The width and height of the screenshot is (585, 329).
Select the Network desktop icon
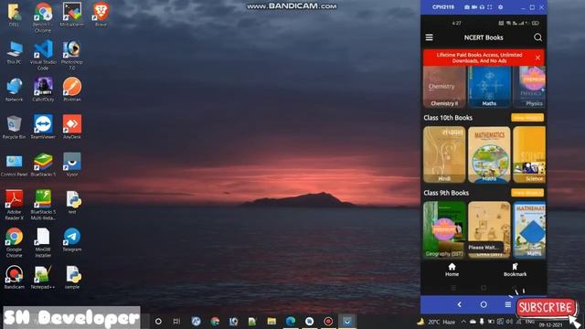15,90
